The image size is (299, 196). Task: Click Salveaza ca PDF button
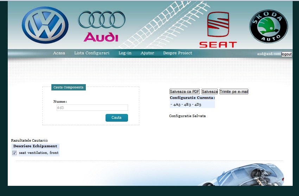click(184, 92)
